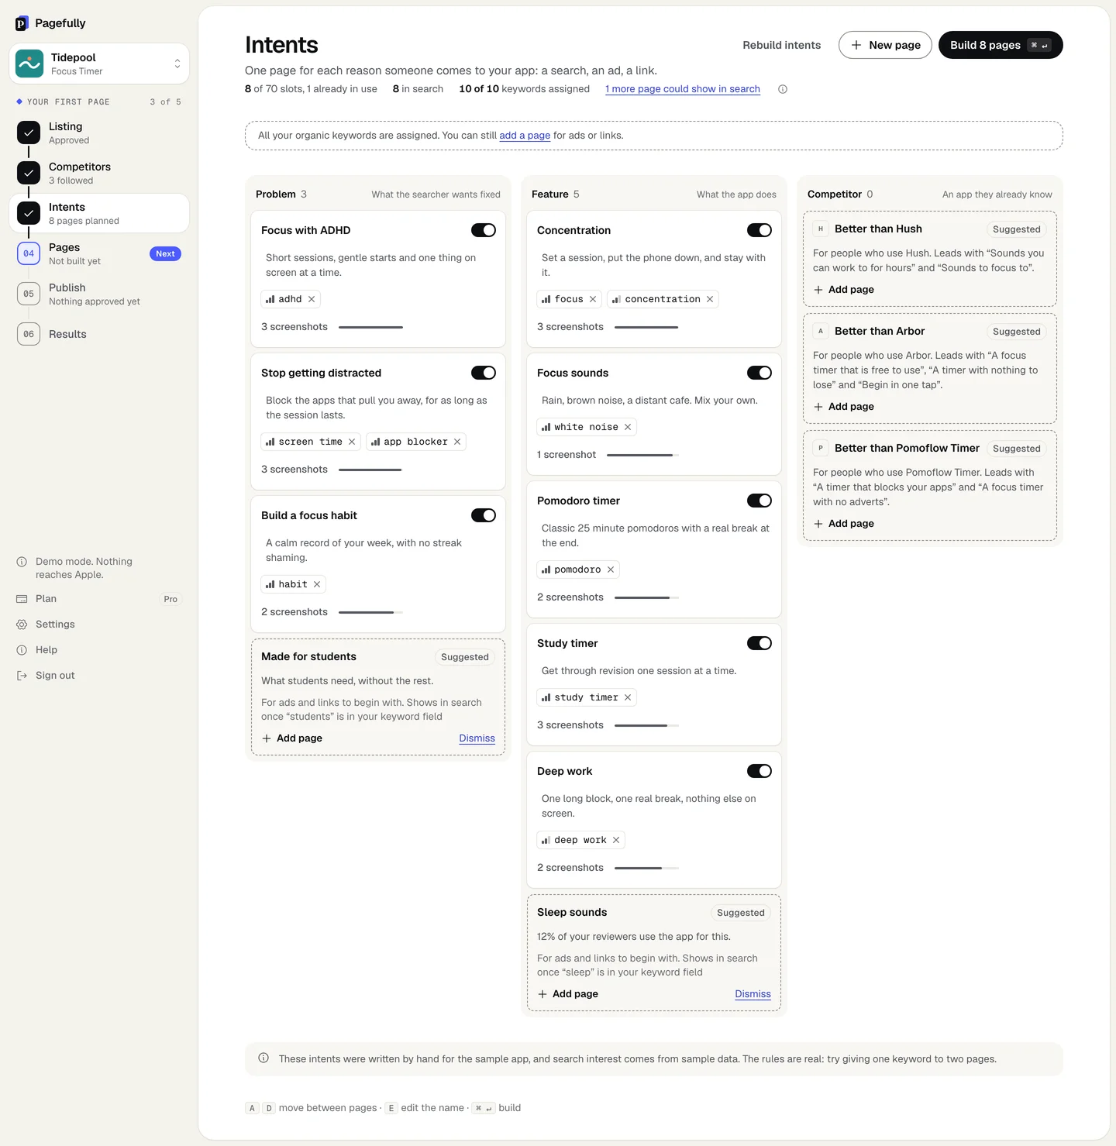The height and width of the screenshot is (1146, 1116).
Task: Select the Publish step
Action: coord(99,294)
